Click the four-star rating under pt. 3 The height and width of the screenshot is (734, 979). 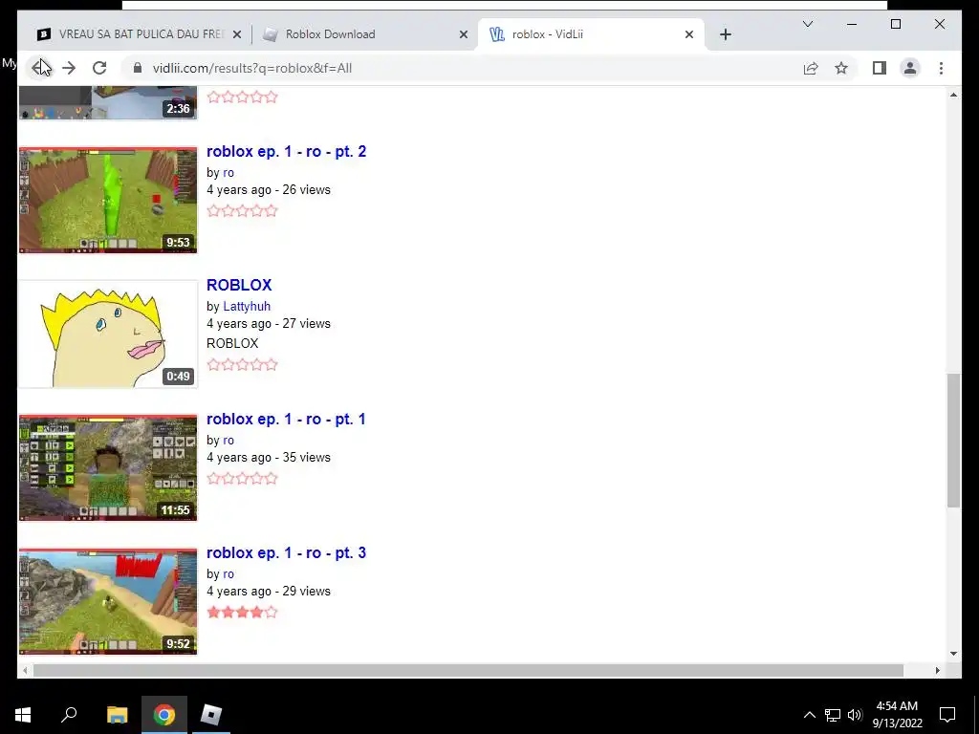click(x=242, y=613)
